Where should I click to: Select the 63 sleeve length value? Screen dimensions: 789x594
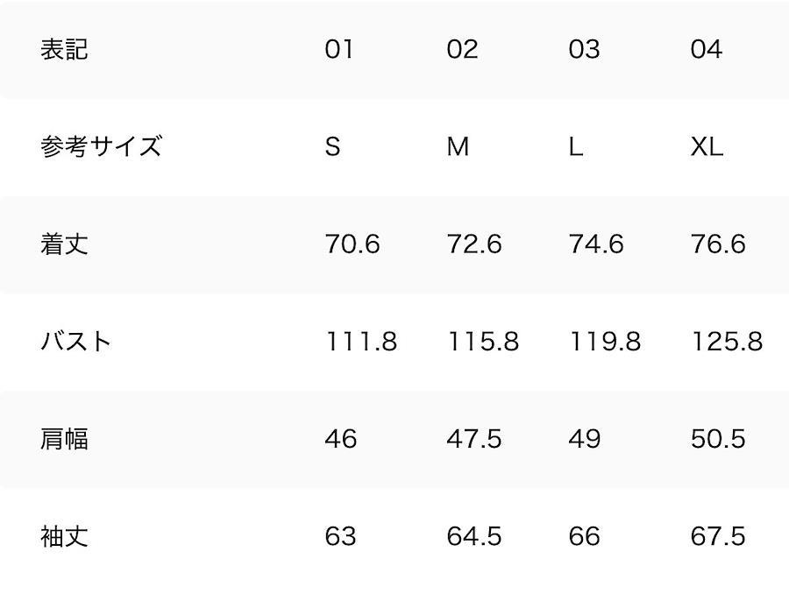pos(340,535)
